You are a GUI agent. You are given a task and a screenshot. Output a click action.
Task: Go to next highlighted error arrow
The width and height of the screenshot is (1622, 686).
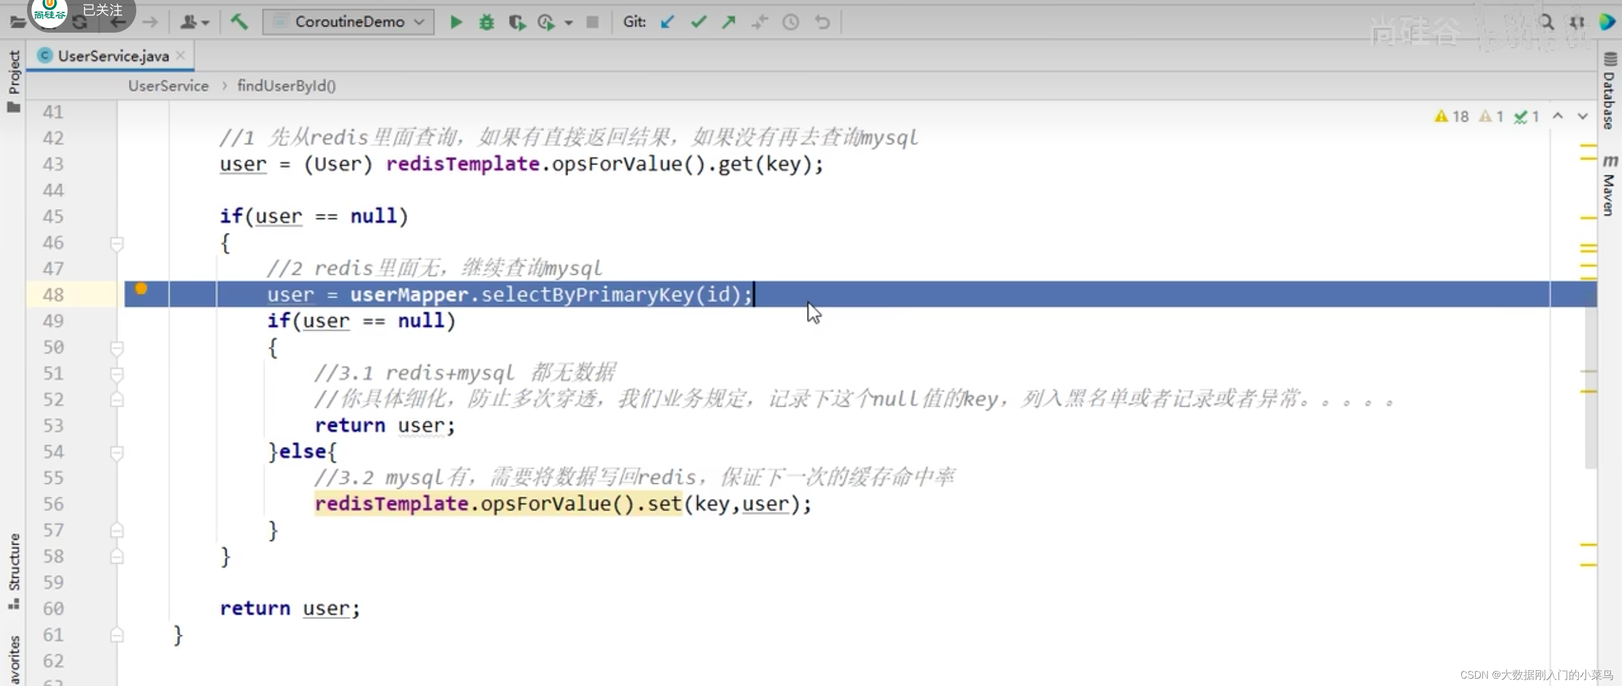click(1583, 116)
